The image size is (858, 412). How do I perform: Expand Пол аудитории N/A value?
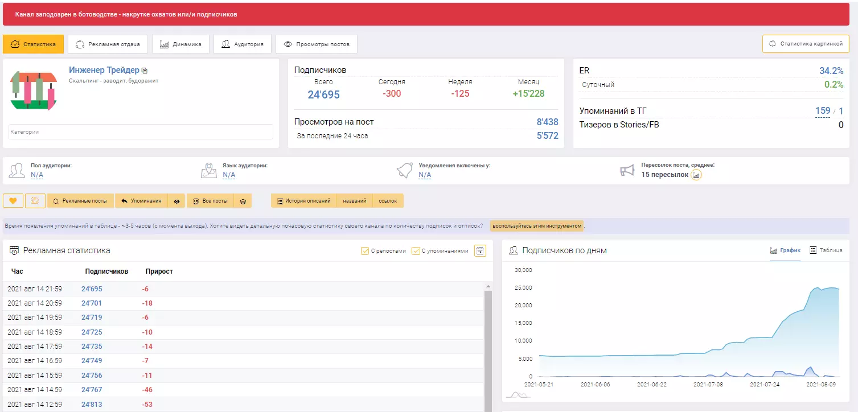coord(37,175)
